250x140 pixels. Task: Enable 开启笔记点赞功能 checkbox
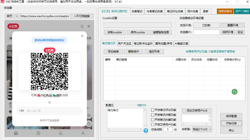click(x=153, y=115)
